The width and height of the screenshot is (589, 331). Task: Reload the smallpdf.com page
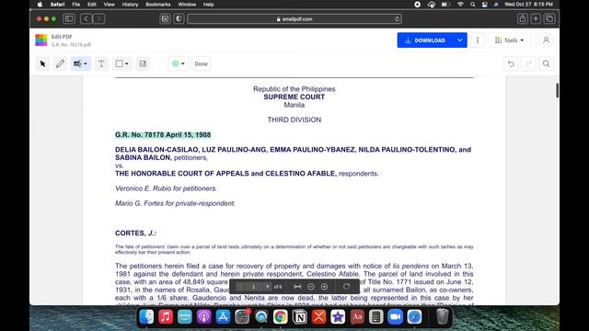[397, 18]
